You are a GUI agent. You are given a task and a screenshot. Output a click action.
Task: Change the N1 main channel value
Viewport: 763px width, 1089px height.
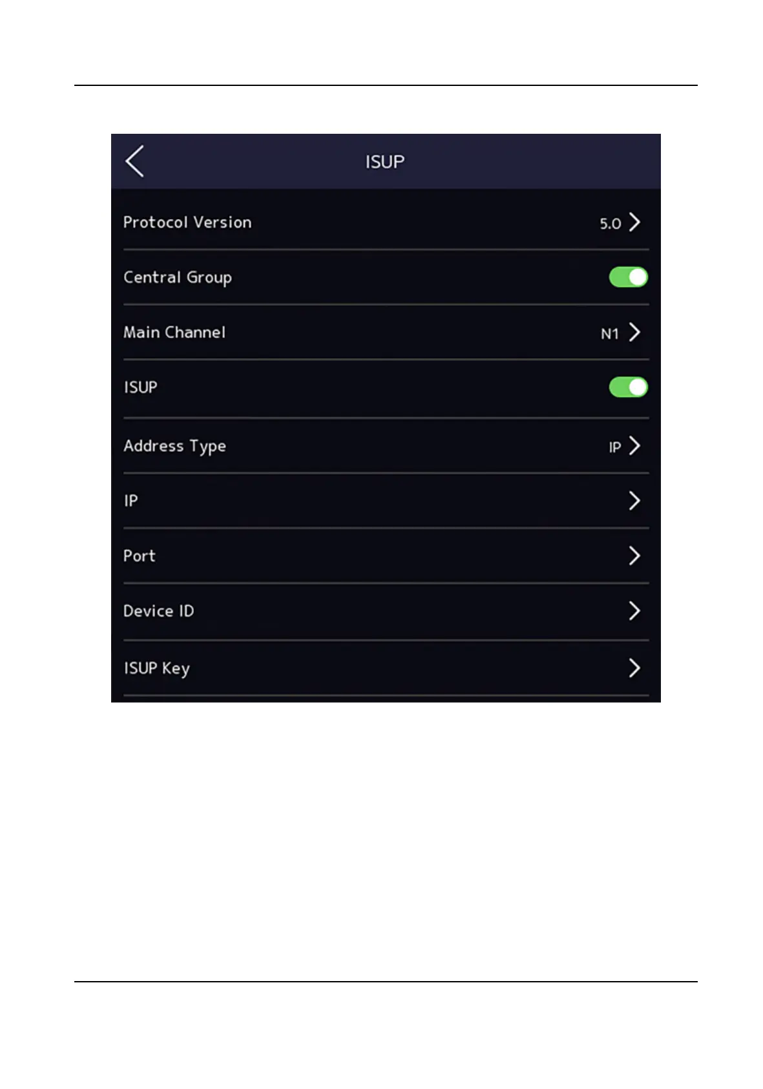click(x=610, y=333)
